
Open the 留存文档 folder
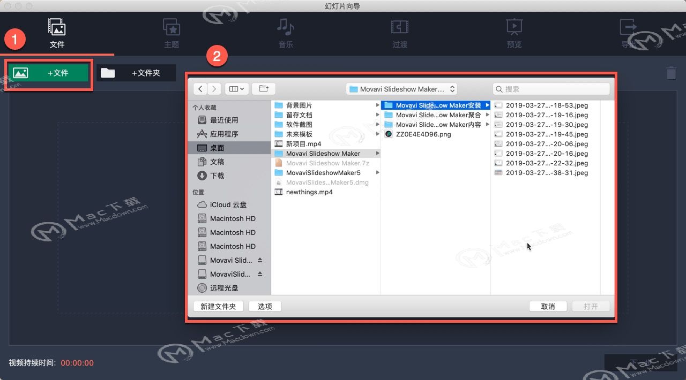(x=326, y=115)
